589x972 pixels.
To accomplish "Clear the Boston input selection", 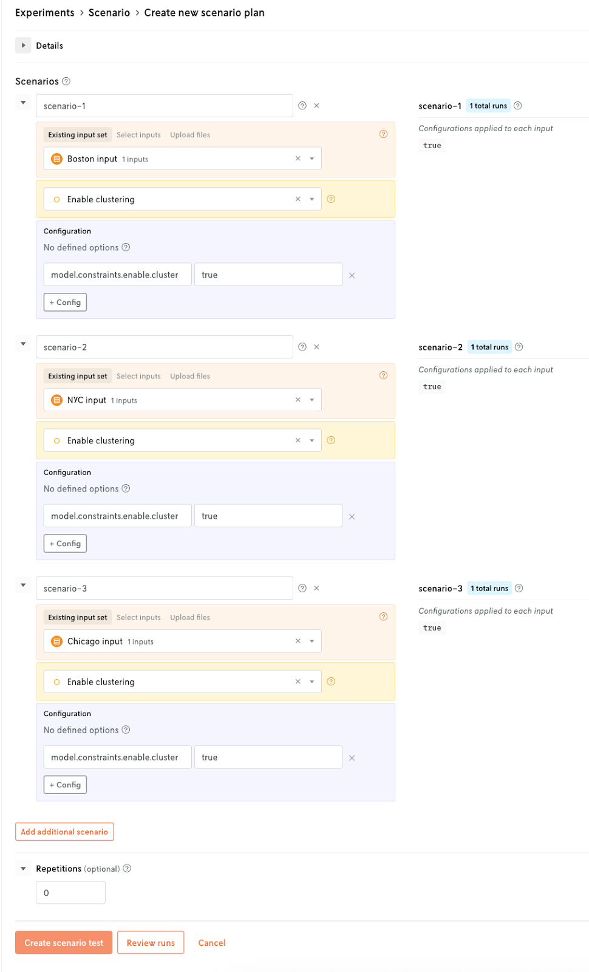I will [x=298, y=159].
